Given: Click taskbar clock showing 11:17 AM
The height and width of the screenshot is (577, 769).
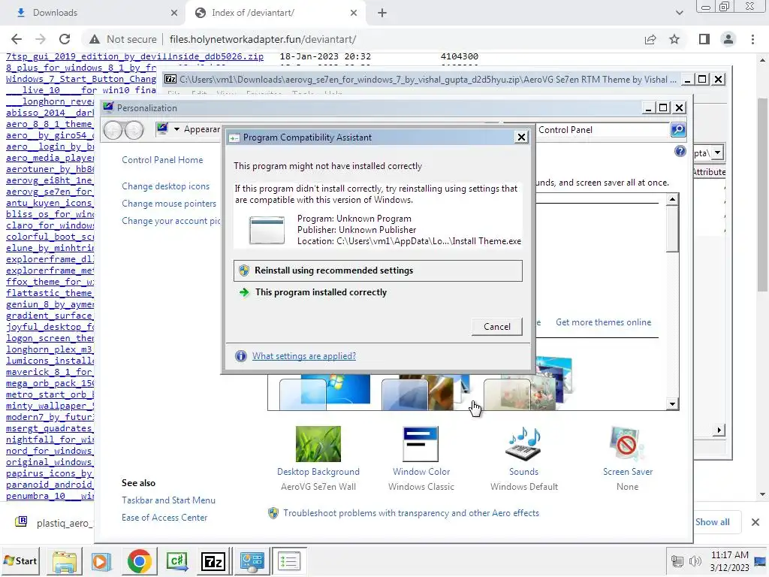Looking at the screenshot, I should [729, 560].
